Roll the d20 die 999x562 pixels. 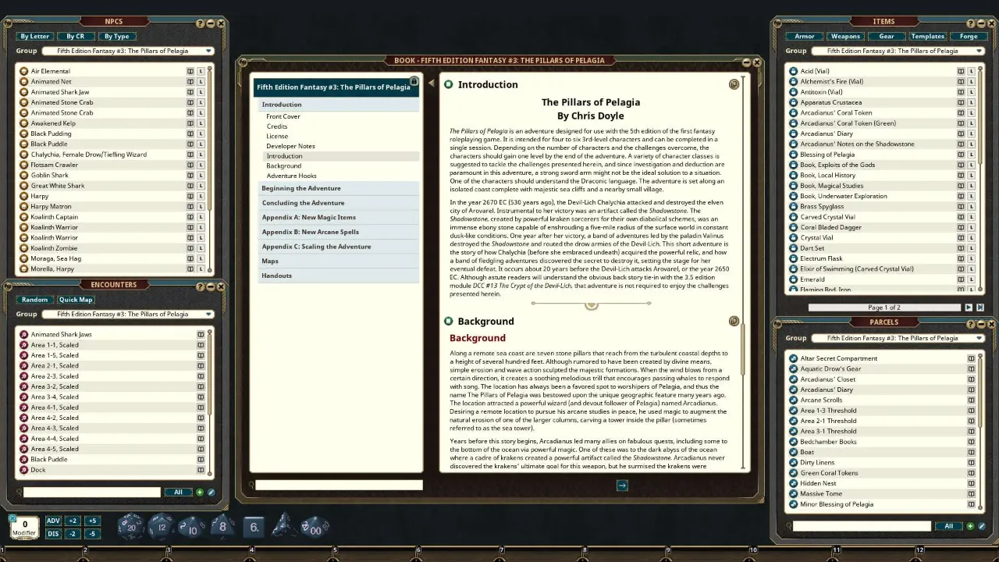(130, 528)
